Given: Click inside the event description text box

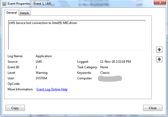Looking at the screenshot, I should pos(77,37).
